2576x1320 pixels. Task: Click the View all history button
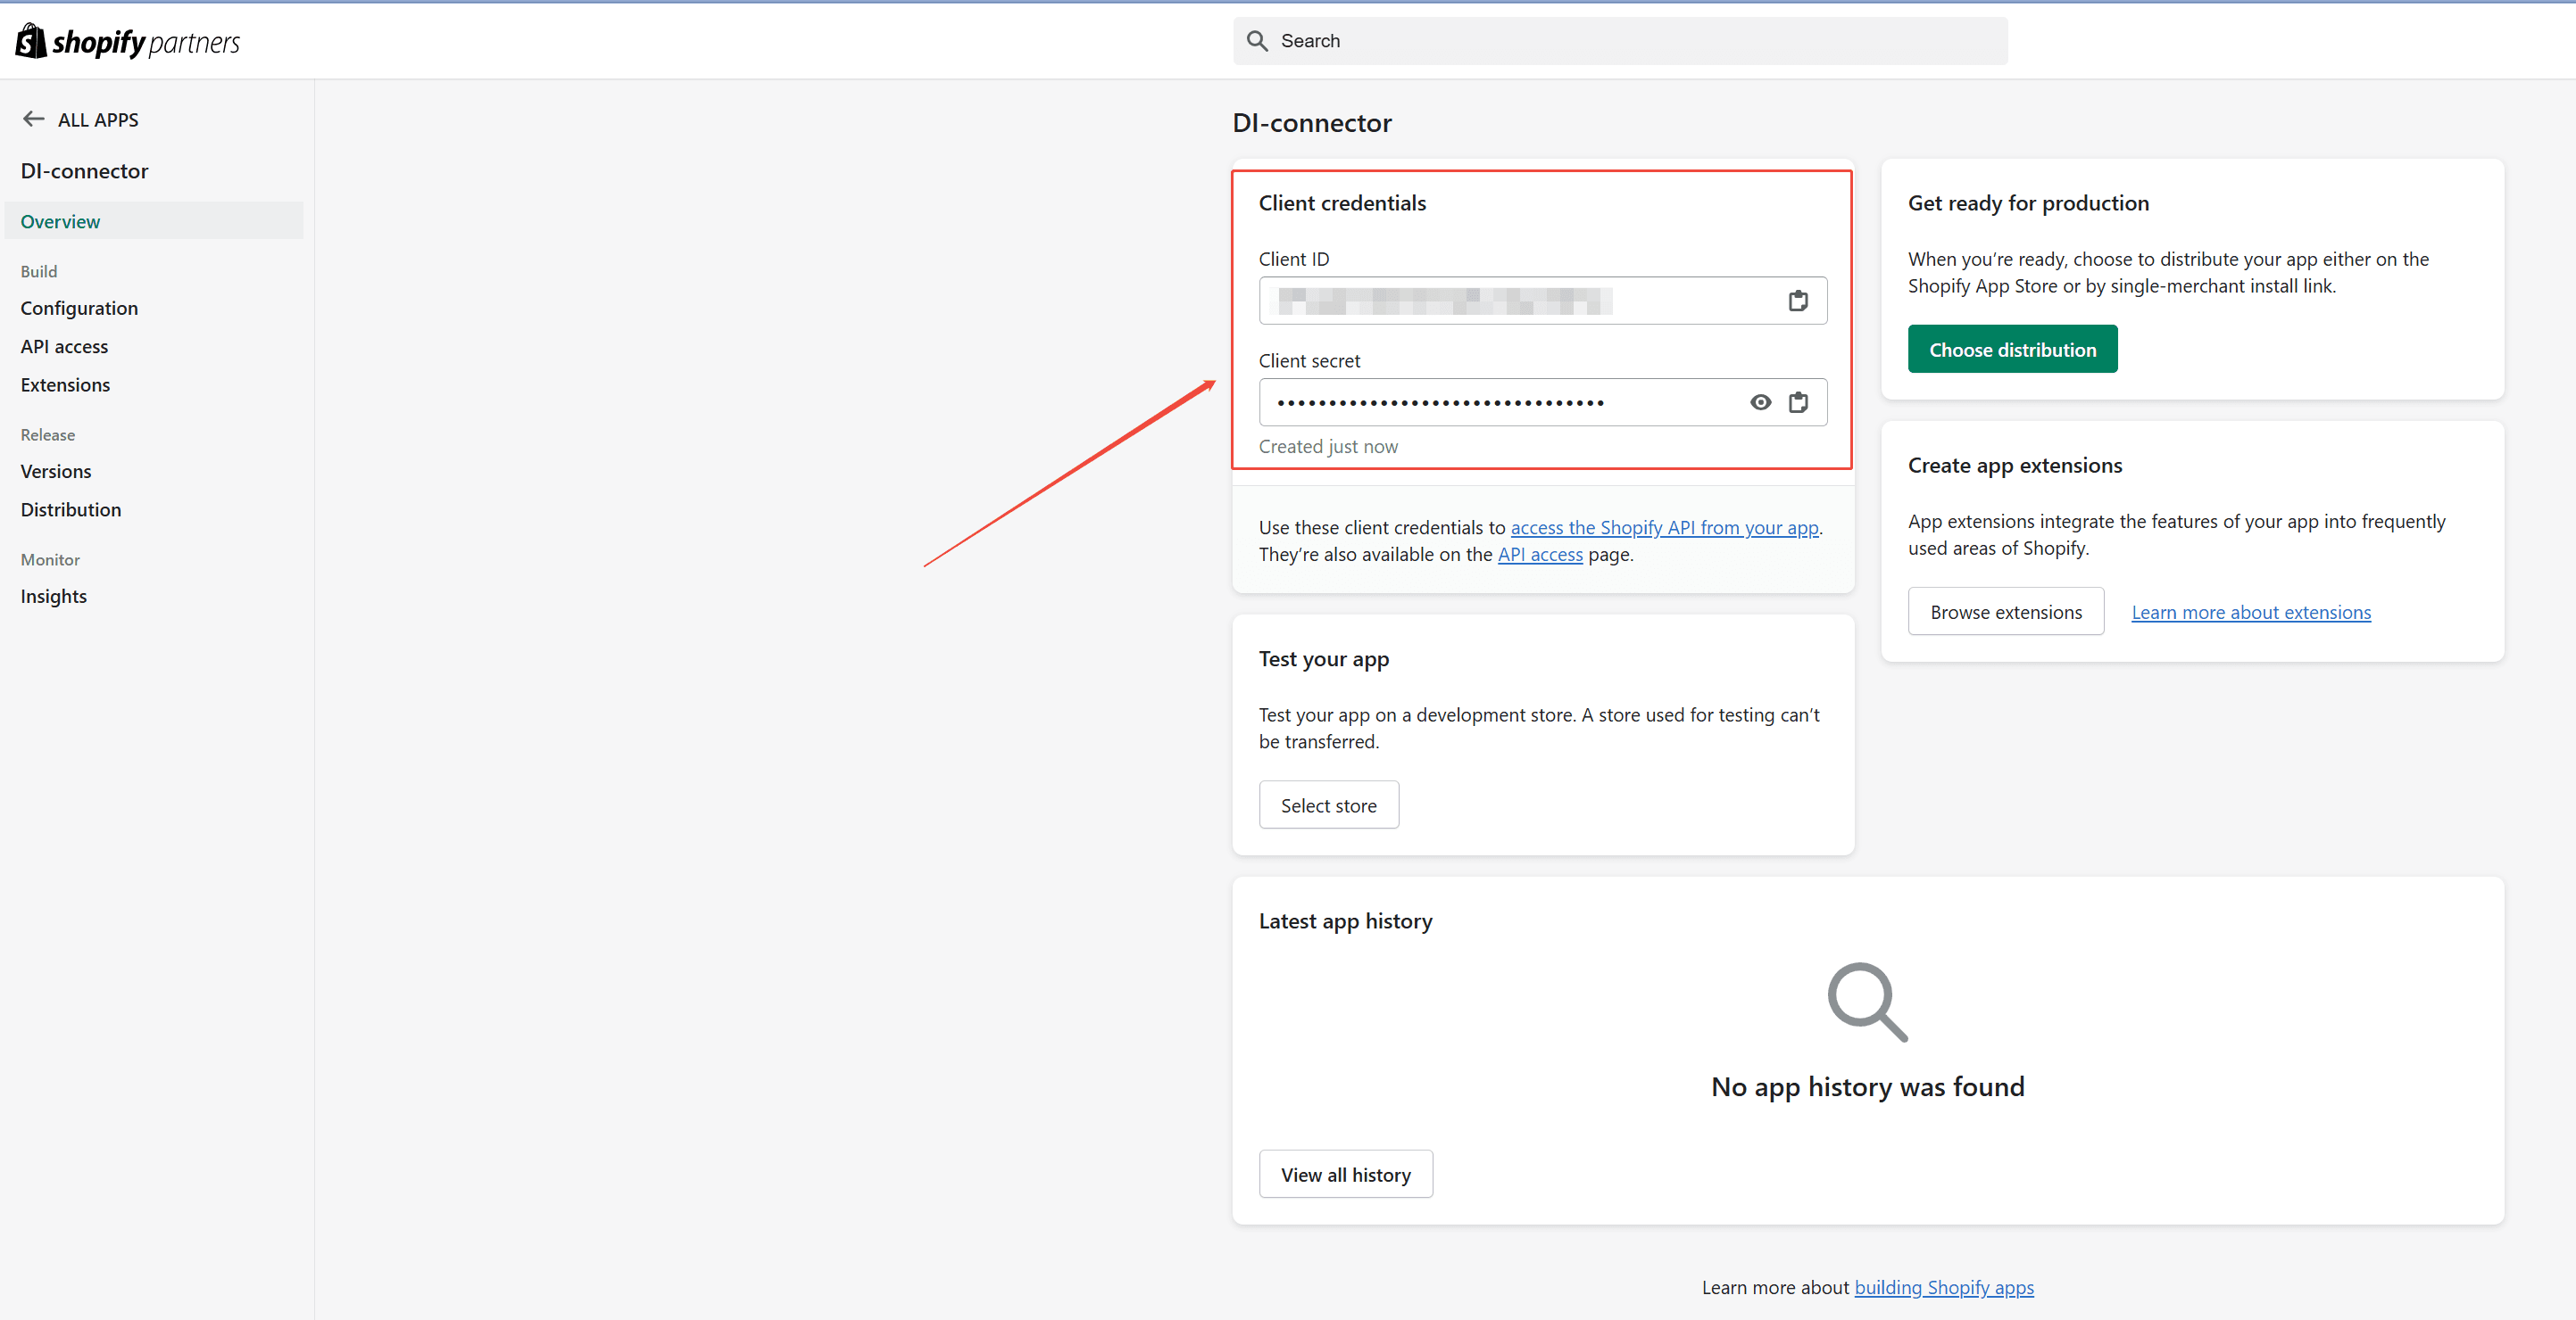[x=1345, y=1176]
